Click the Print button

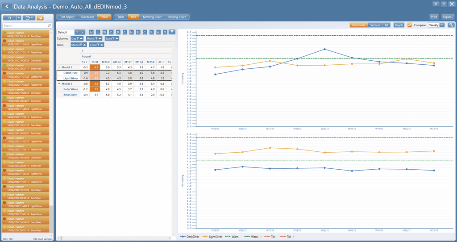(434, 17)
